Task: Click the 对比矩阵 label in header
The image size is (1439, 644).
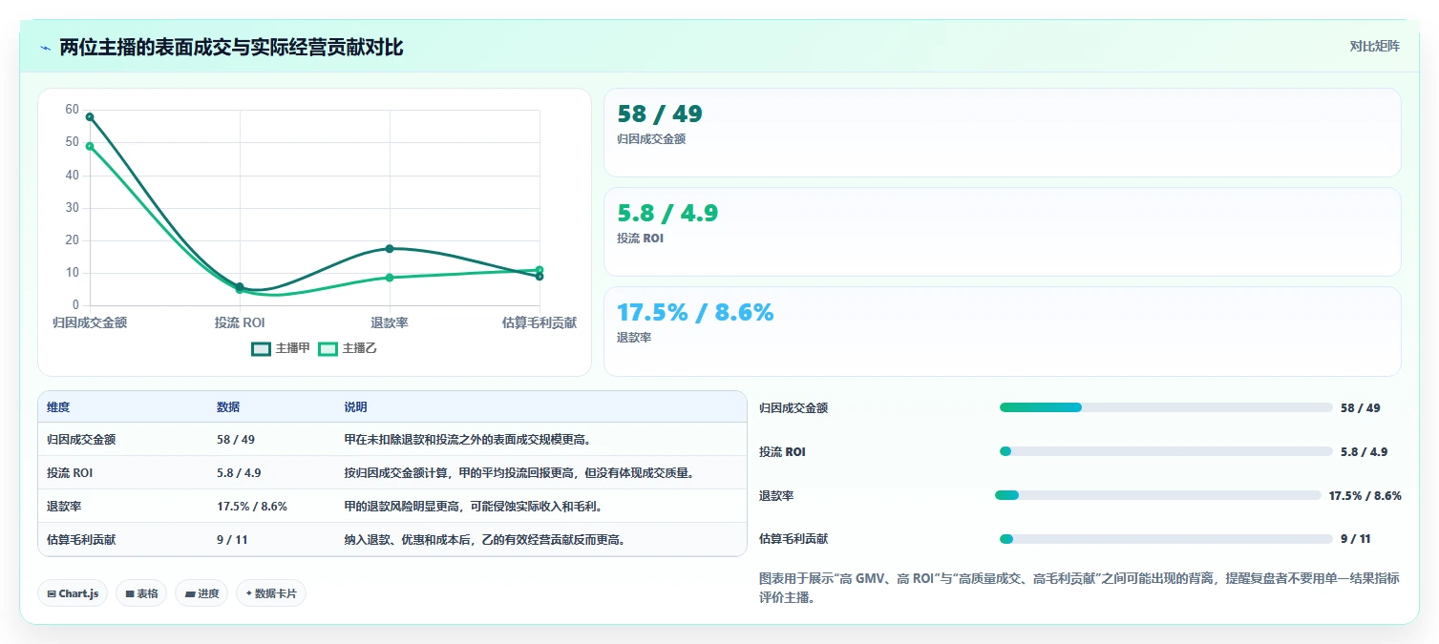Action: point(1374,47)
